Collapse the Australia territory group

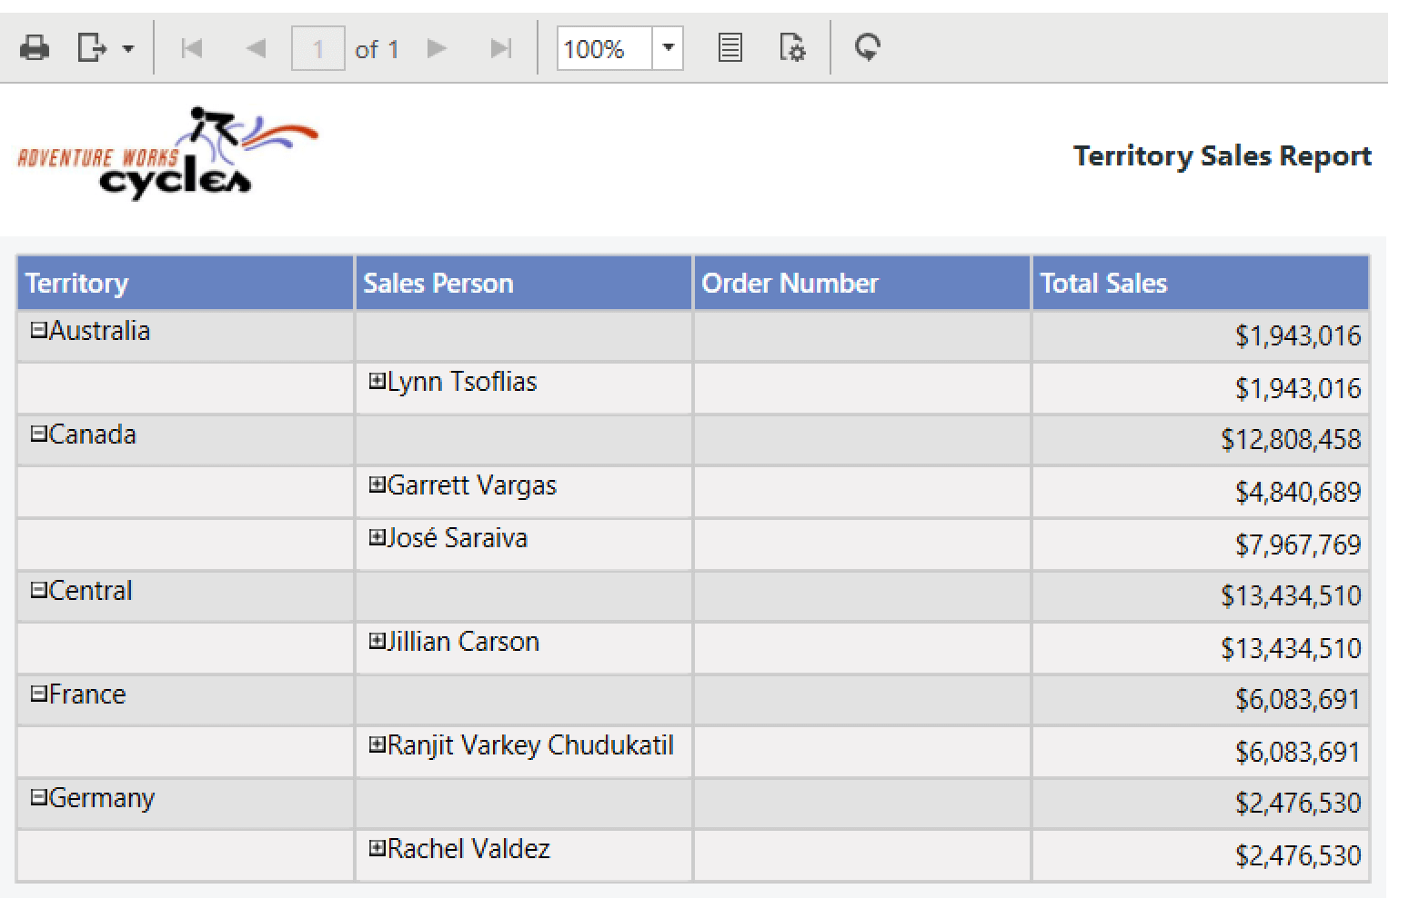[x=38, y=331]
